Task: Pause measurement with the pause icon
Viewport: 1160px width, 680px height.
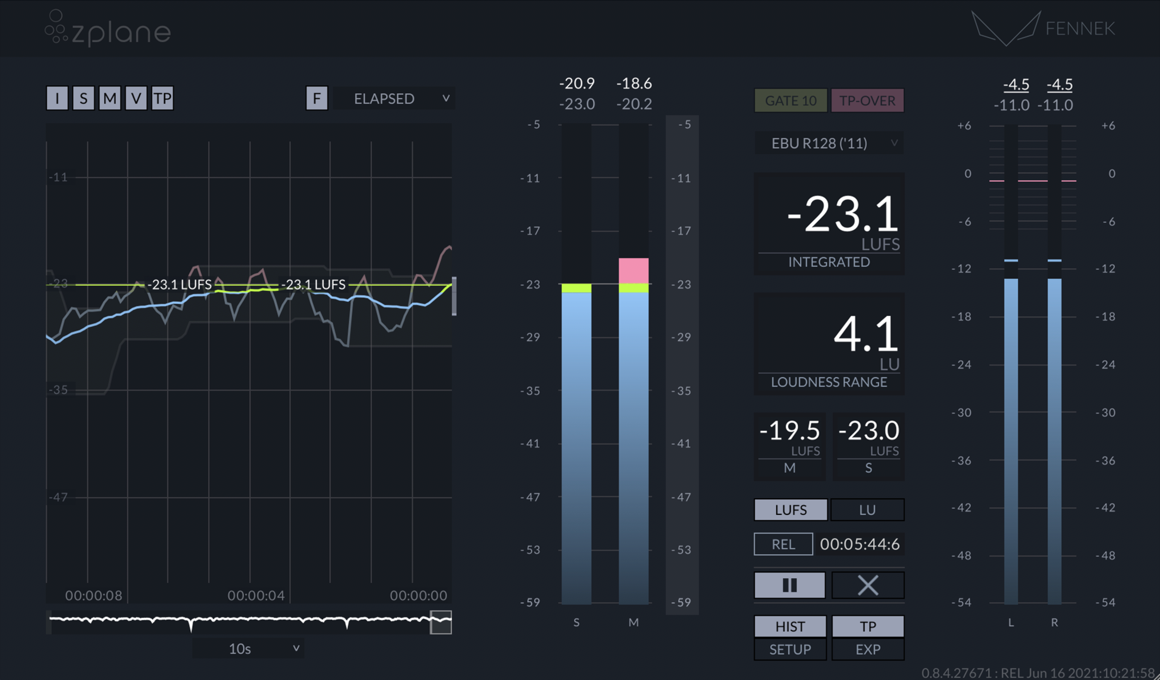Action: 790,585
